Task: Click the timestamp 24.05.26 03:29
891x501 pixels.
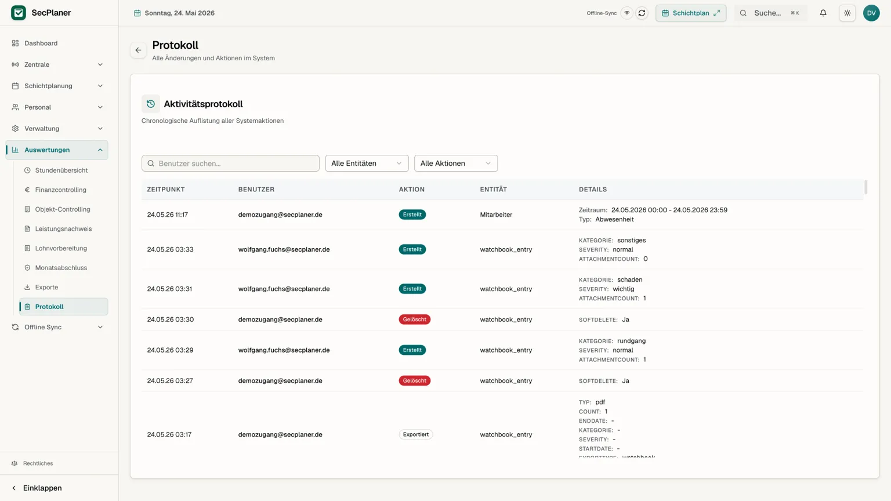Action: pos(170,350)
